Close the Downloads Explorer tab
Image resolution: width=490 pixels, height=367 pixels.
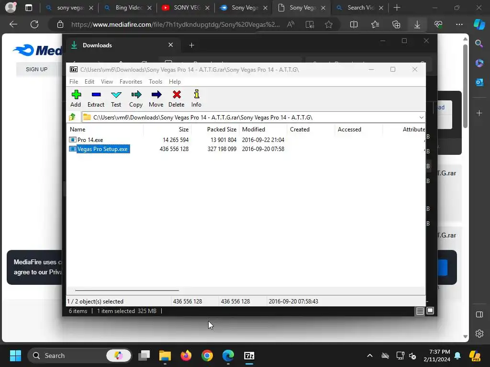pos(171,45)
